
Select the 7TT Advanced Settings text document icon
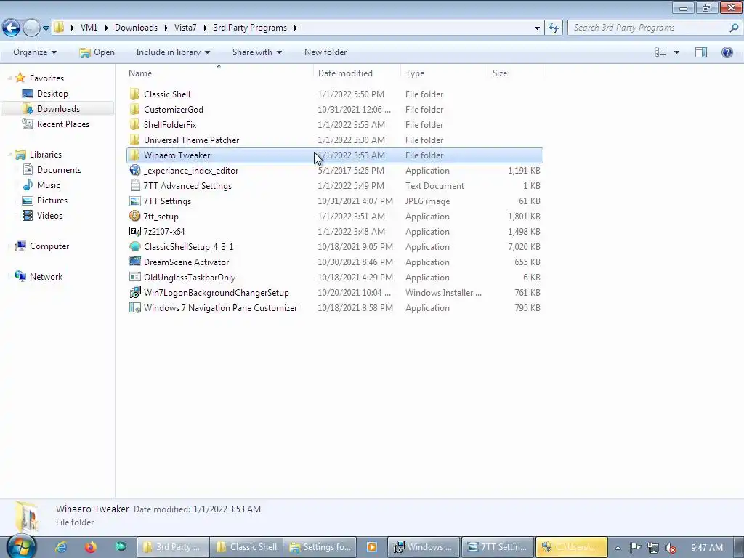coord(134,185)
